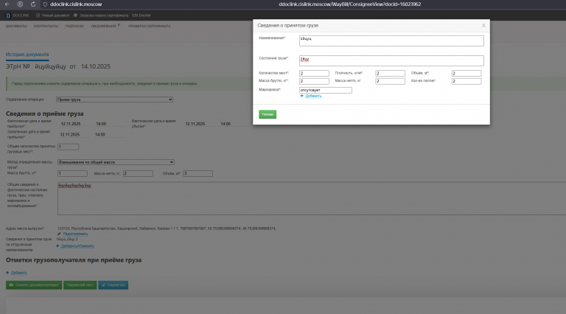Click the Добавить/Изменить link
Viewport: 566px width, 314px height.
point(77,245)
